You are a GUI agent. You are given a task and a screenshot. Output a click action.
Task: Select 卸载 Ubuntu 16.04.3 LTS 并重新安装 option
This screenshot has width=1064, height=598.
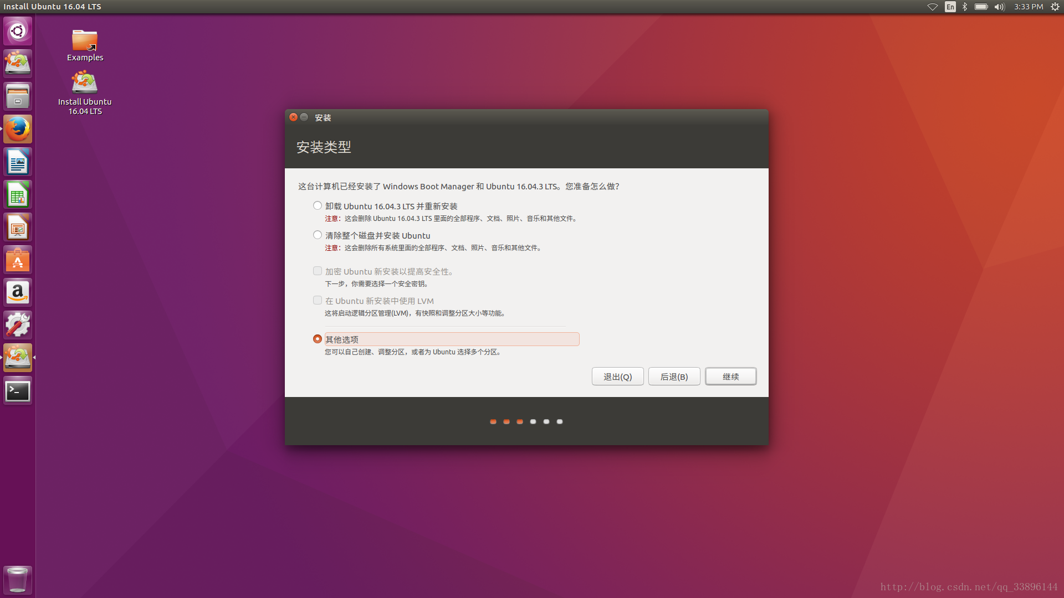click(x=318, y=205)
